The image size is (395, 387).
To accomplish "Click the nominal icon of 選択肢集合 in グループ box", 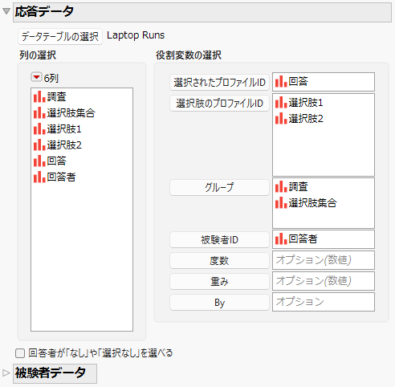I will click(281, 202).
